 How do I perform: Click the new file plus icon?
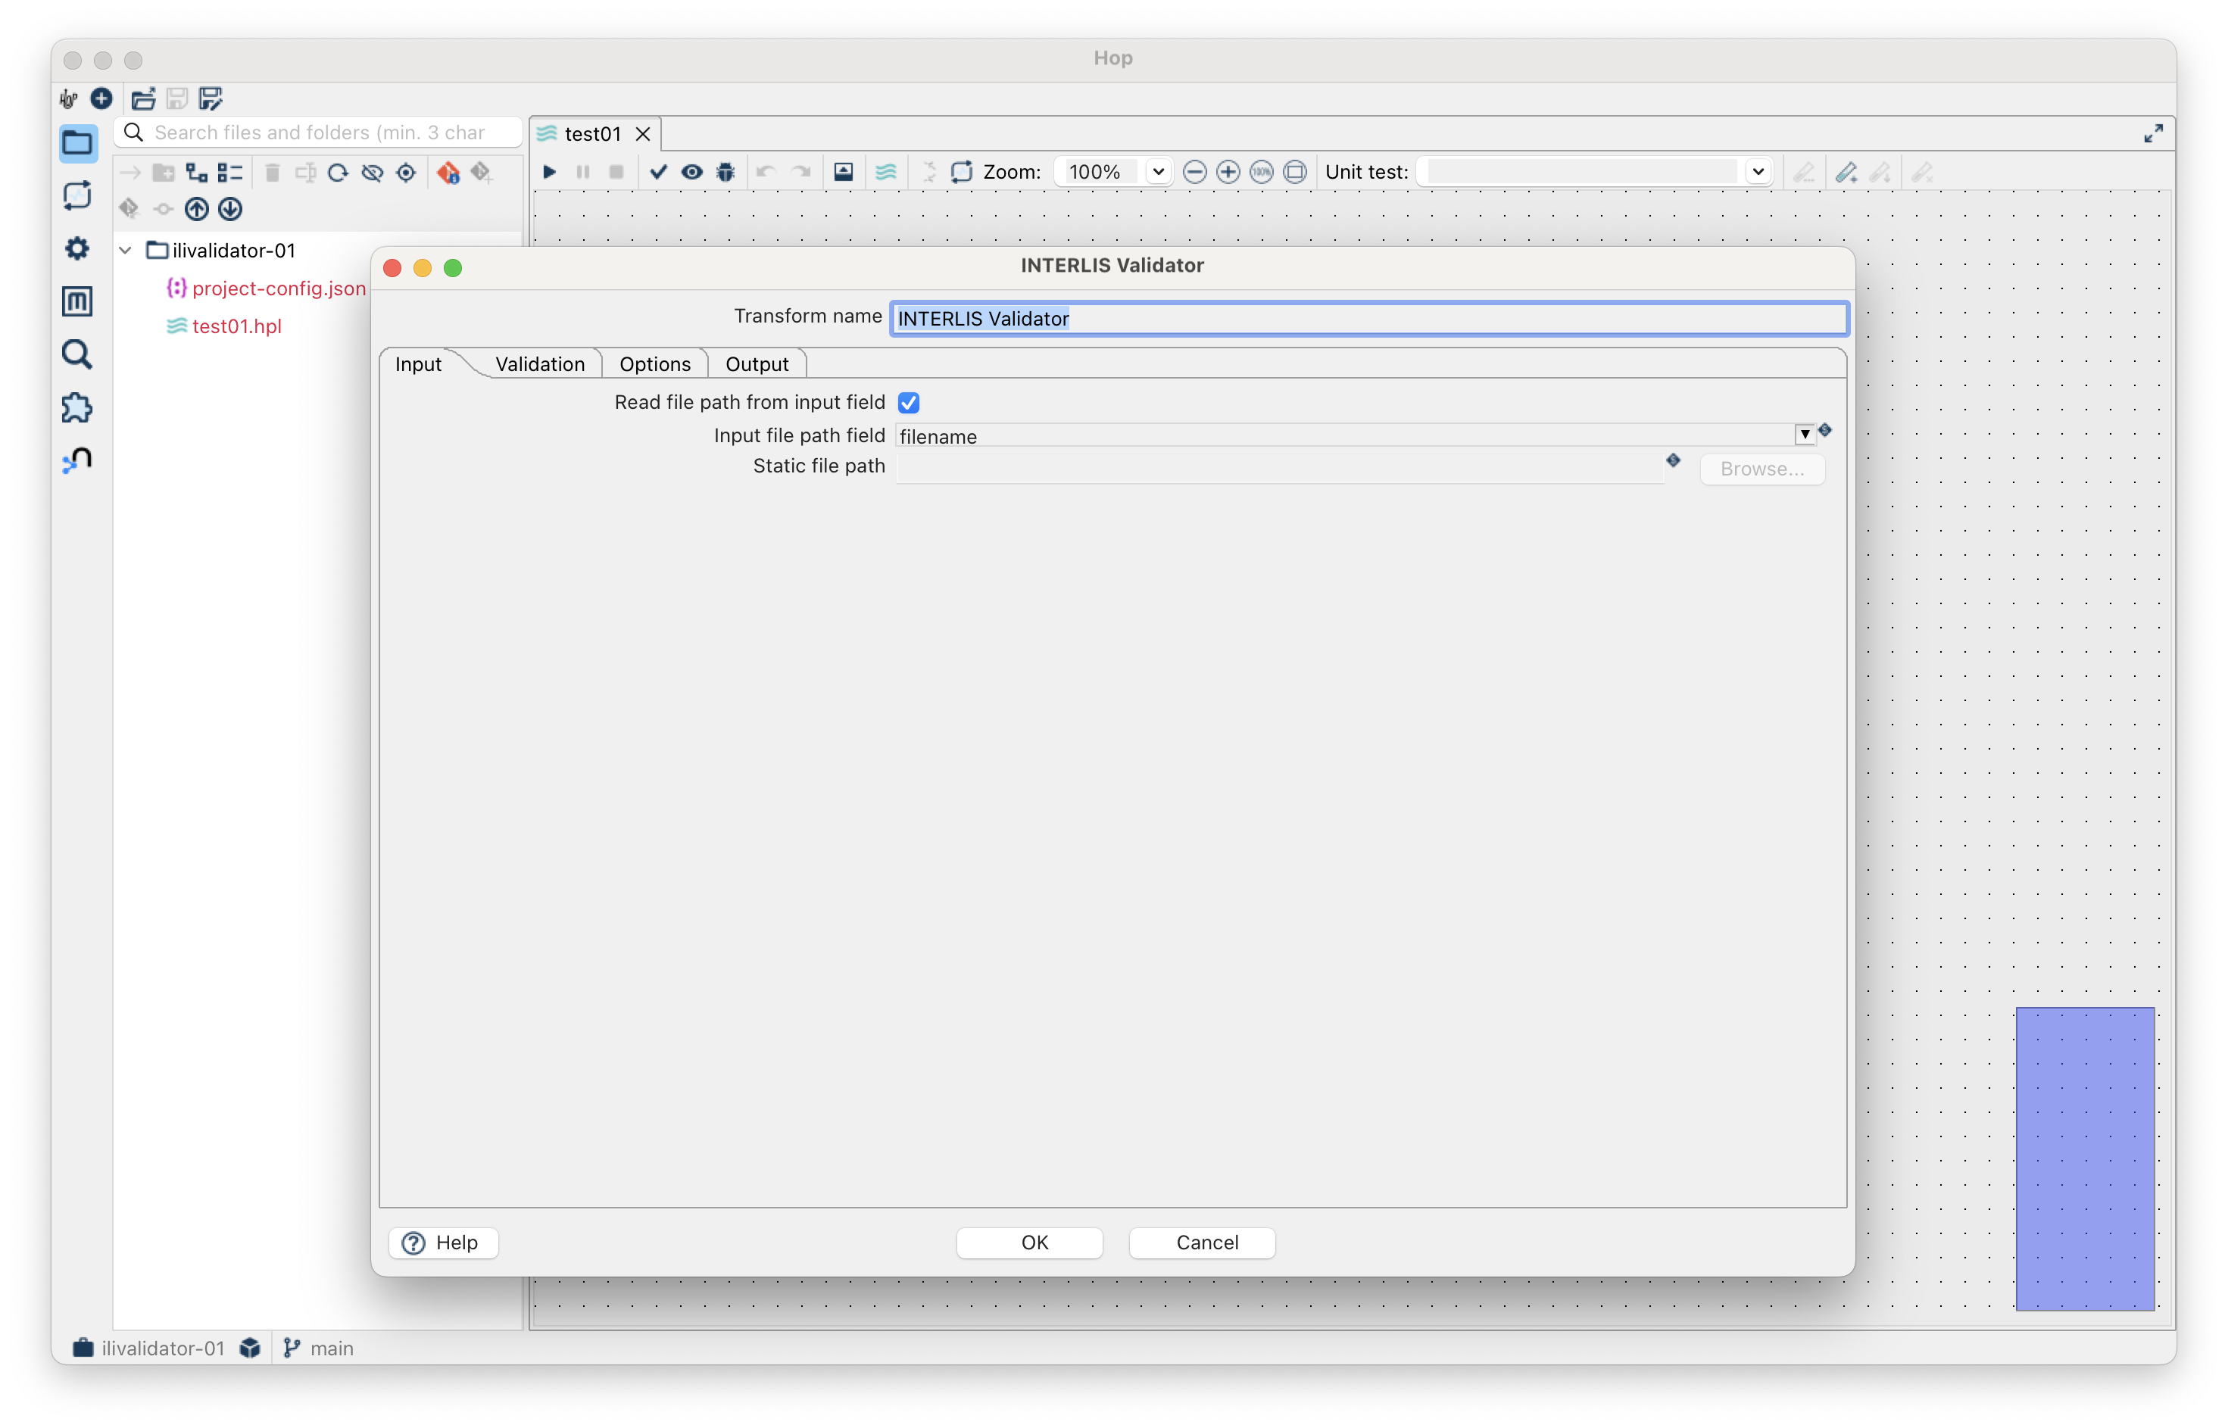coord(101,98)
